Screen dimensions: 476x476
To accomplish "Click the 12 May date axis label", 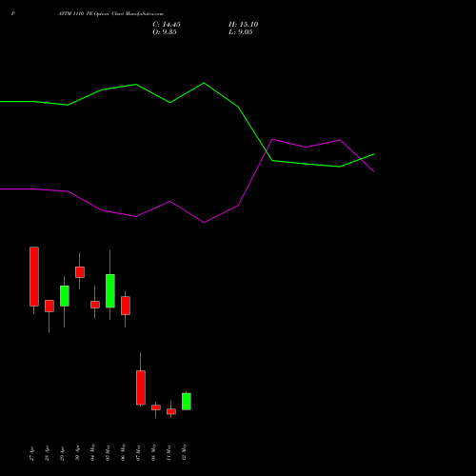I will click(x=184, y=452).
